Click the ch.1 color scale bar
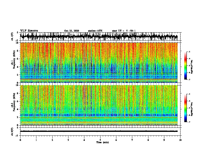Screen dimensions: 203x157 (x=185, y=66)
